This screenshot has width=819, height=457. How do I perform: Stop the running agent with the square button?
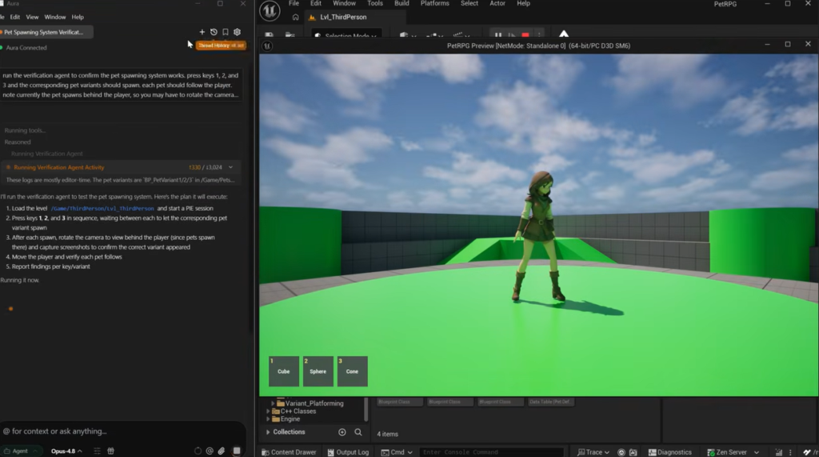tap(237, 451)
